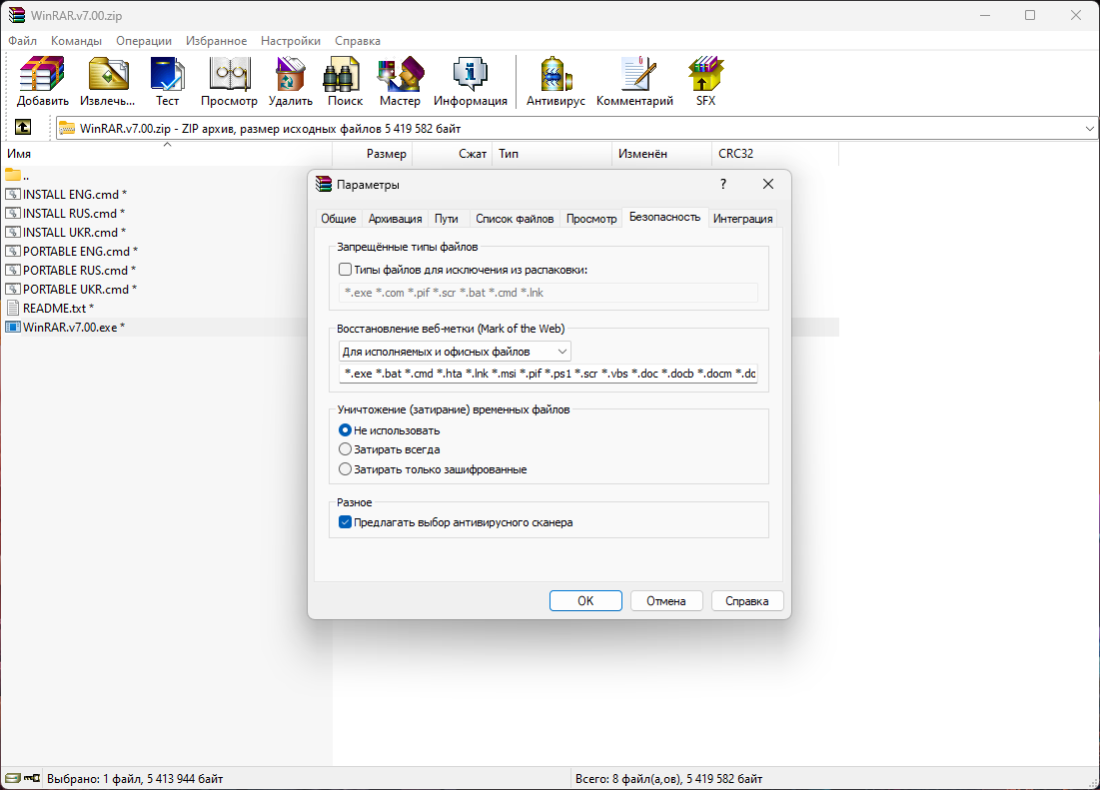This screenshot has height=790, width=1100.
Task: Click the INSTALL ENG.cmd file icon
Action: click(x=13, y=194)
